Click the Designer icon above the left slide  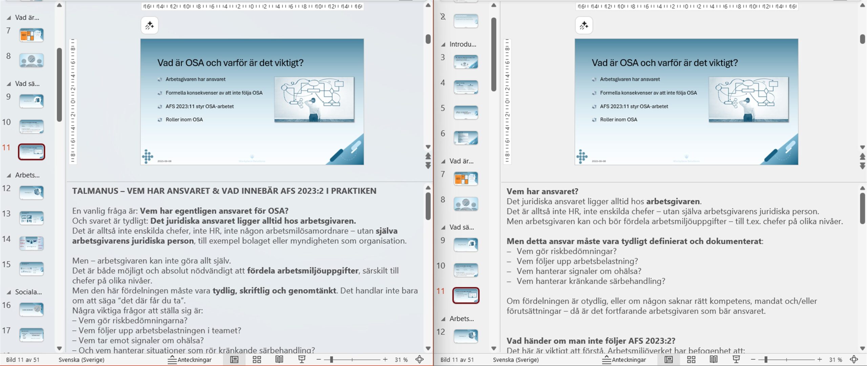coord(150,25)
